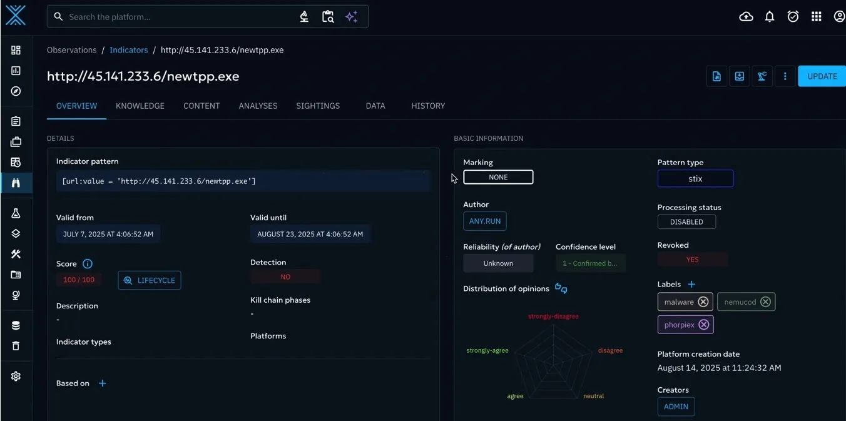
Task: Remove the malware label
Action: pos(703,302)
